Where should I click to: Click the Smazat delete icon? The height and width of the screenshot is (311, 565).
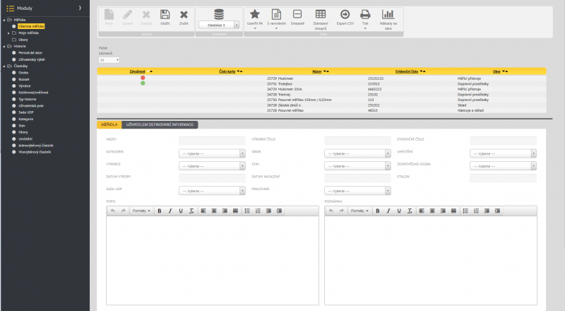pos(146,15)
